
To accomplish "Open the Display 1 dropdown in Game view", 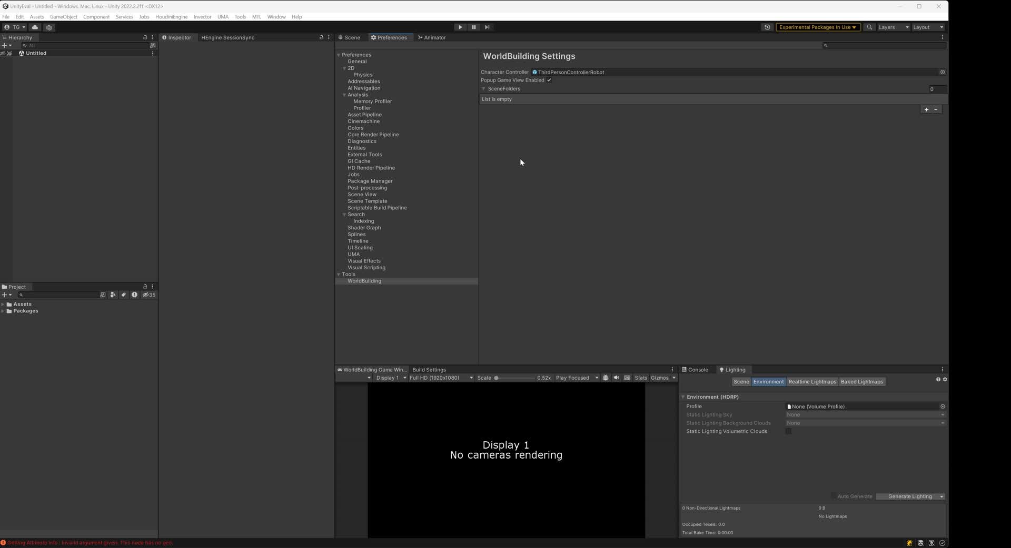I will [x=391, y=378].
